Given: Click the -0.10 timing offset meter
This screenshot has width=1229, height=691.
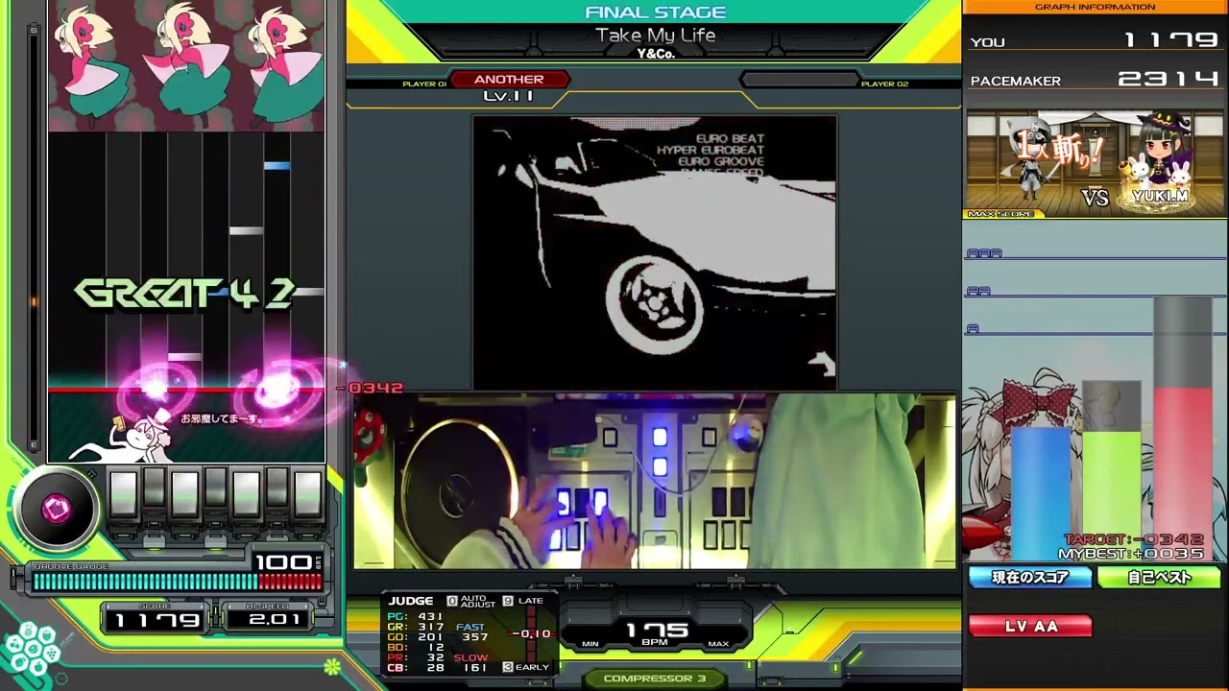Looking at the screenshot, I should tap(532, 633).
